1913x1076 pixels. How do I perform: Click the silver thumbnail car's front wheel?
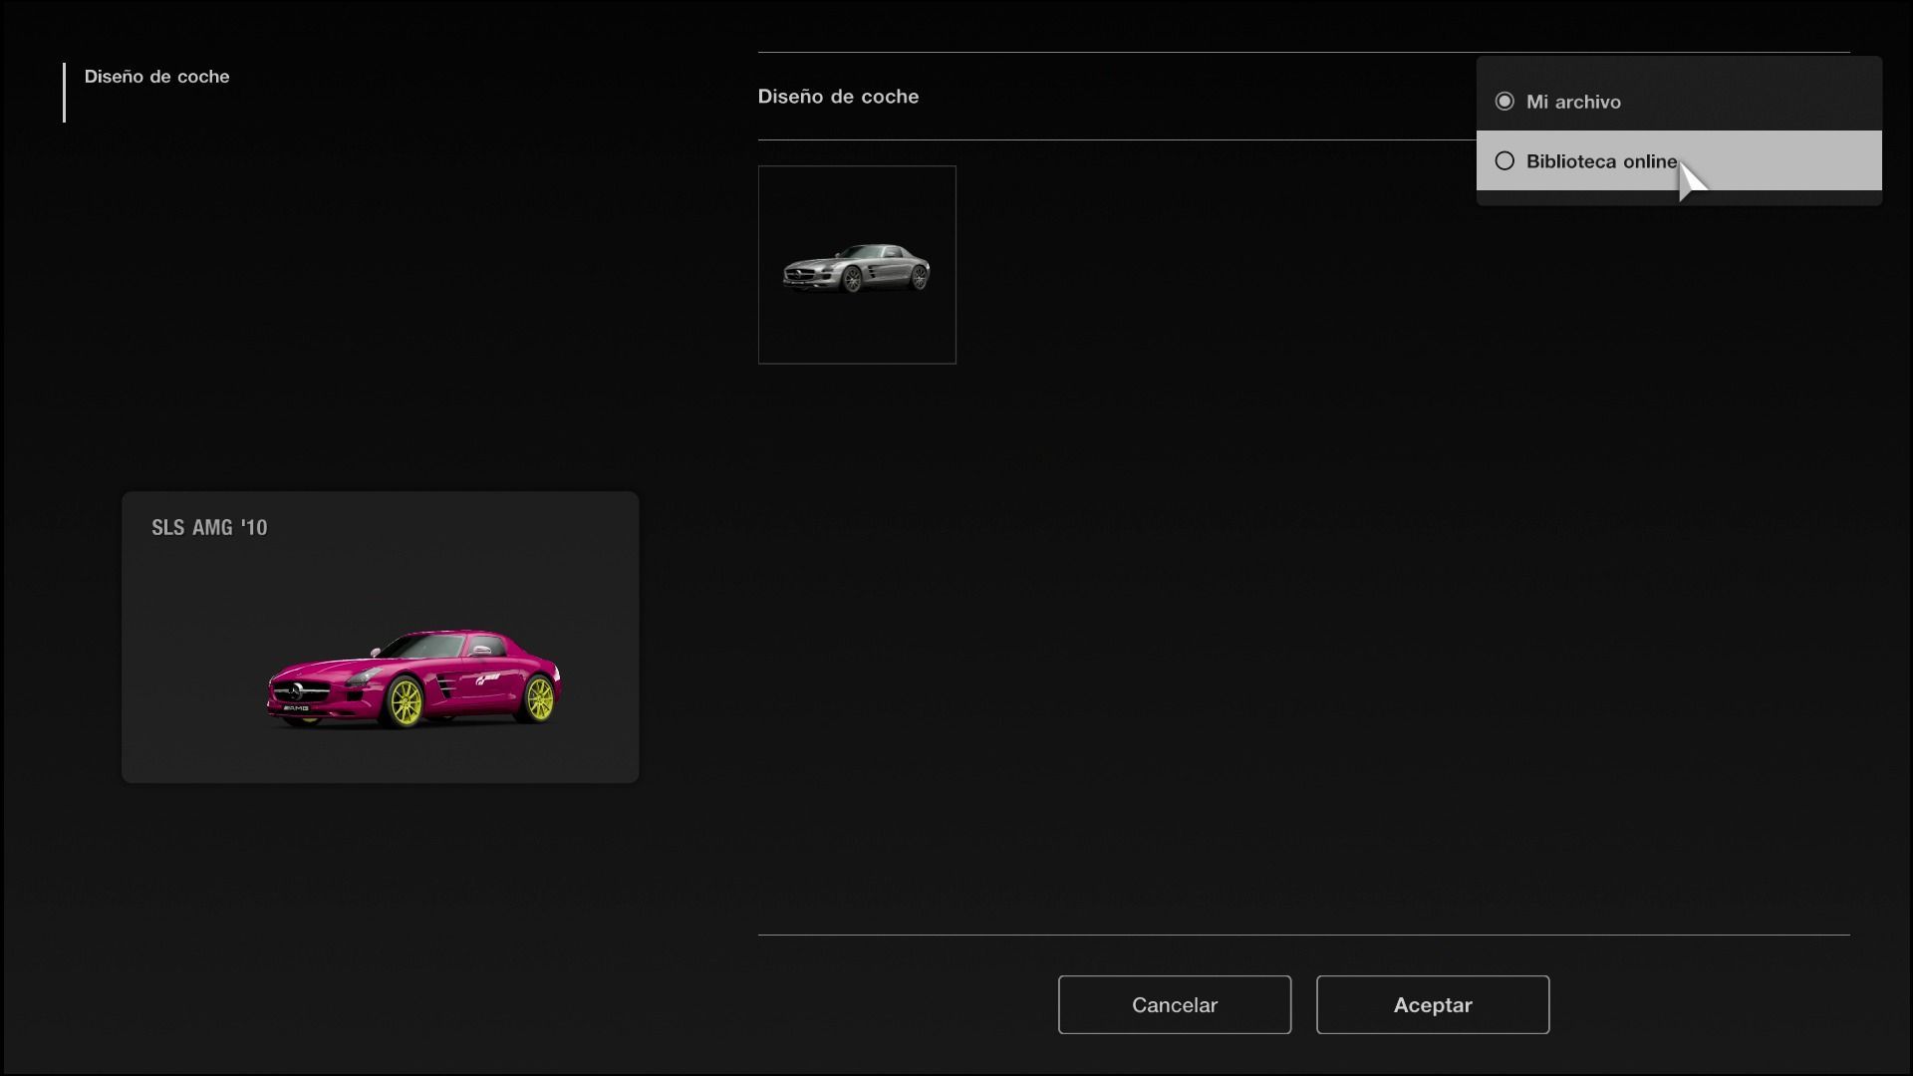click(x=852, y=281)
